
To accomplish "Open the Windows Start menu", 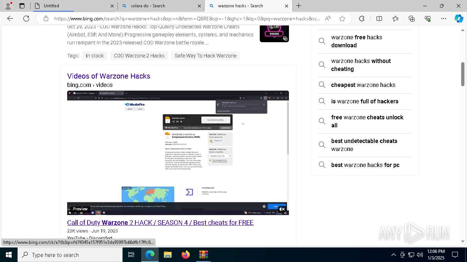I will (x=9, y=255).
